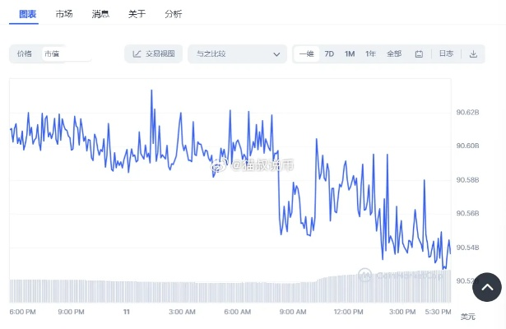The width and height of the screenshot is (506, 329).
Task: Toggle to 价格 price view
Action: tap(25, 54)
